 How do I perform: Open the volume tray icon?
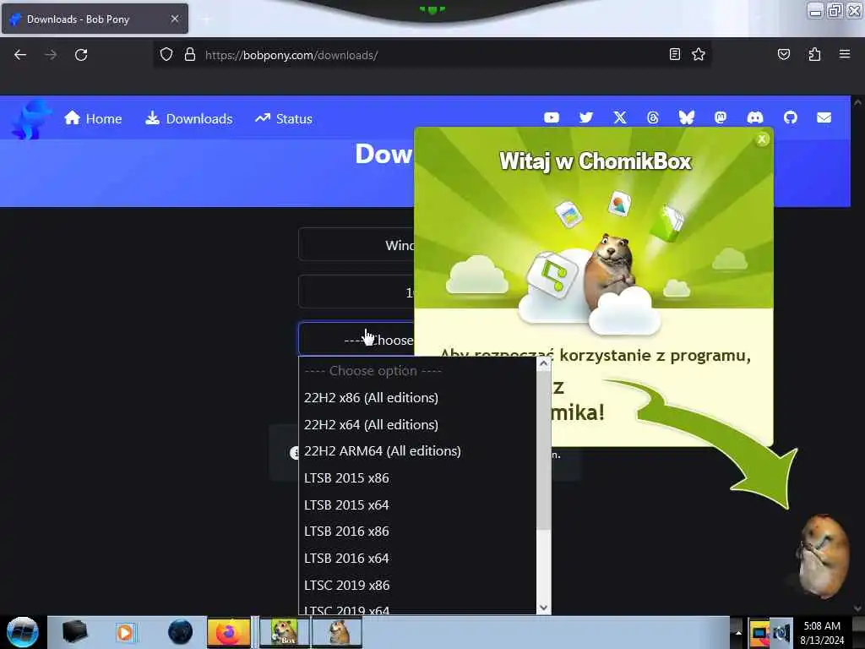click(781, 632)
